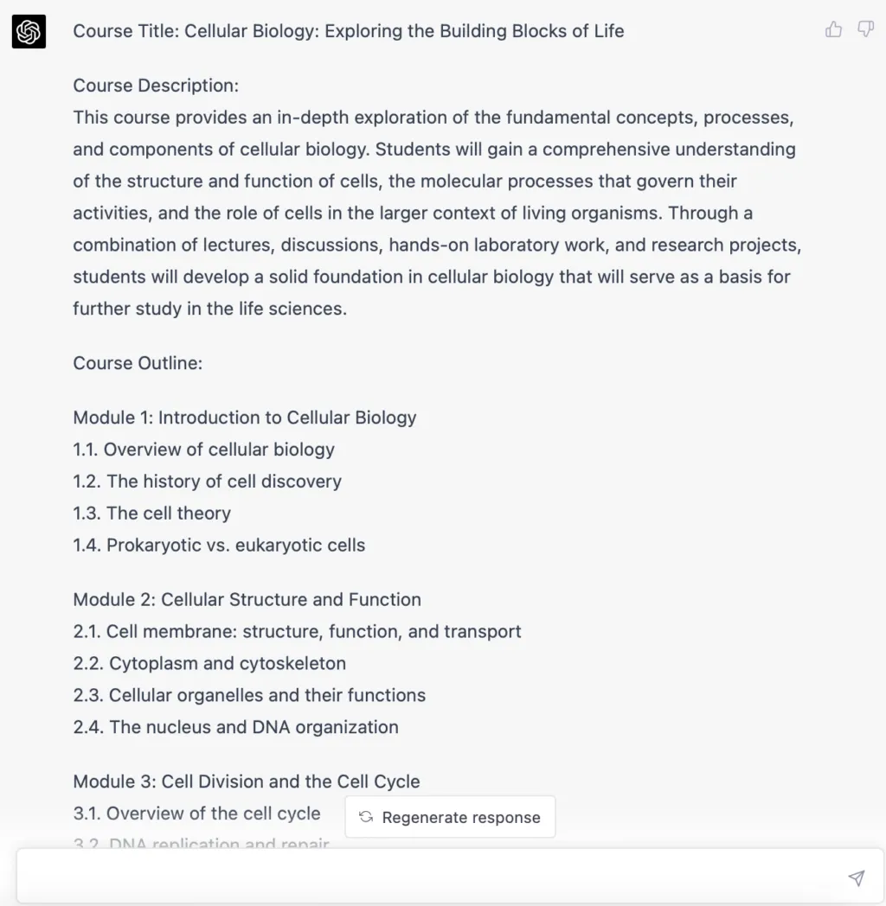
Task: Click the Course Description heading
Action: click(x=156, y=86)
